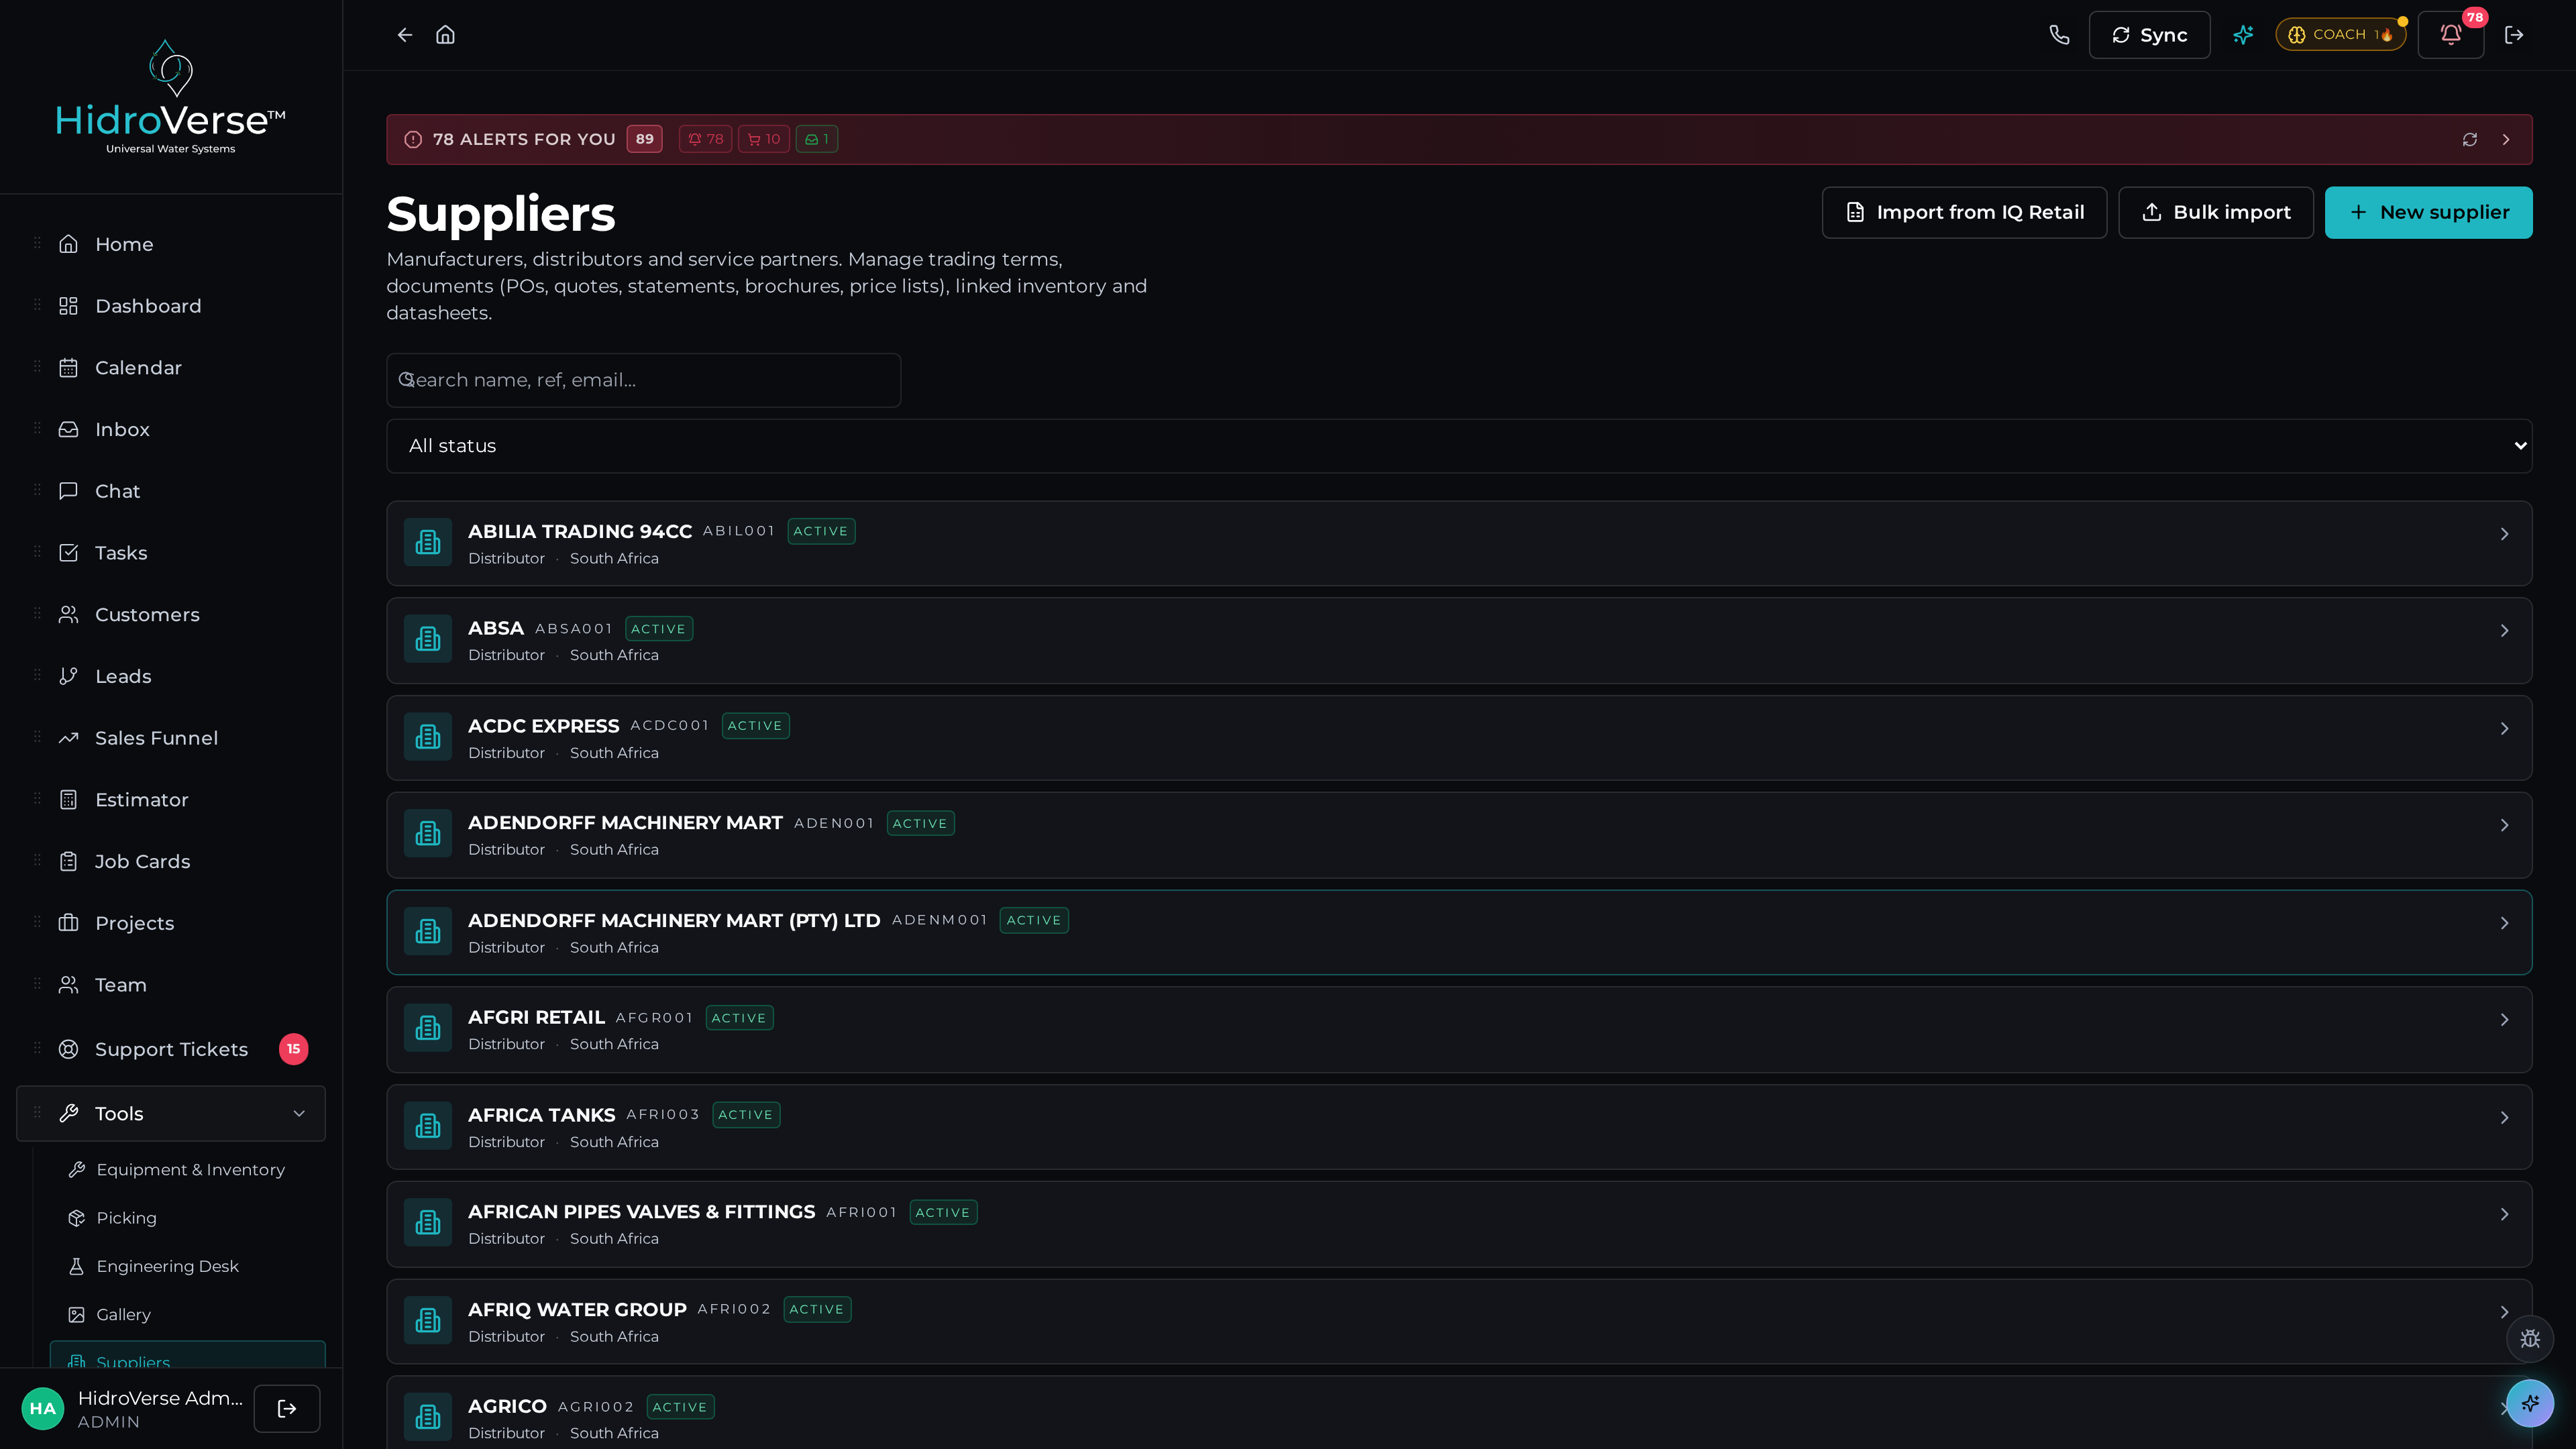The image size is (2576, 1449).
Task: Open ABILIA TRADING 94CC supplier chevron
Action: pyautogui.click(x=2504, y=534)
